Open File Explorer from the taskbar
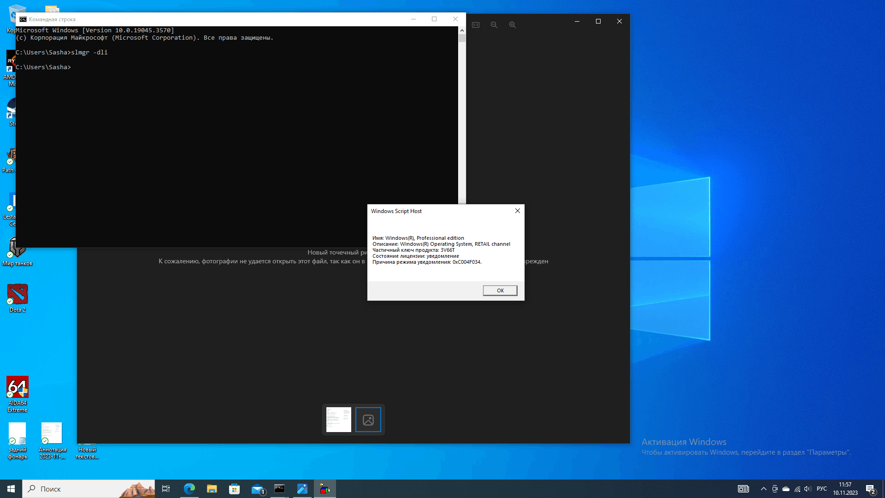The image size is (885, 498). pyautogui.click(x=212, y=489)
